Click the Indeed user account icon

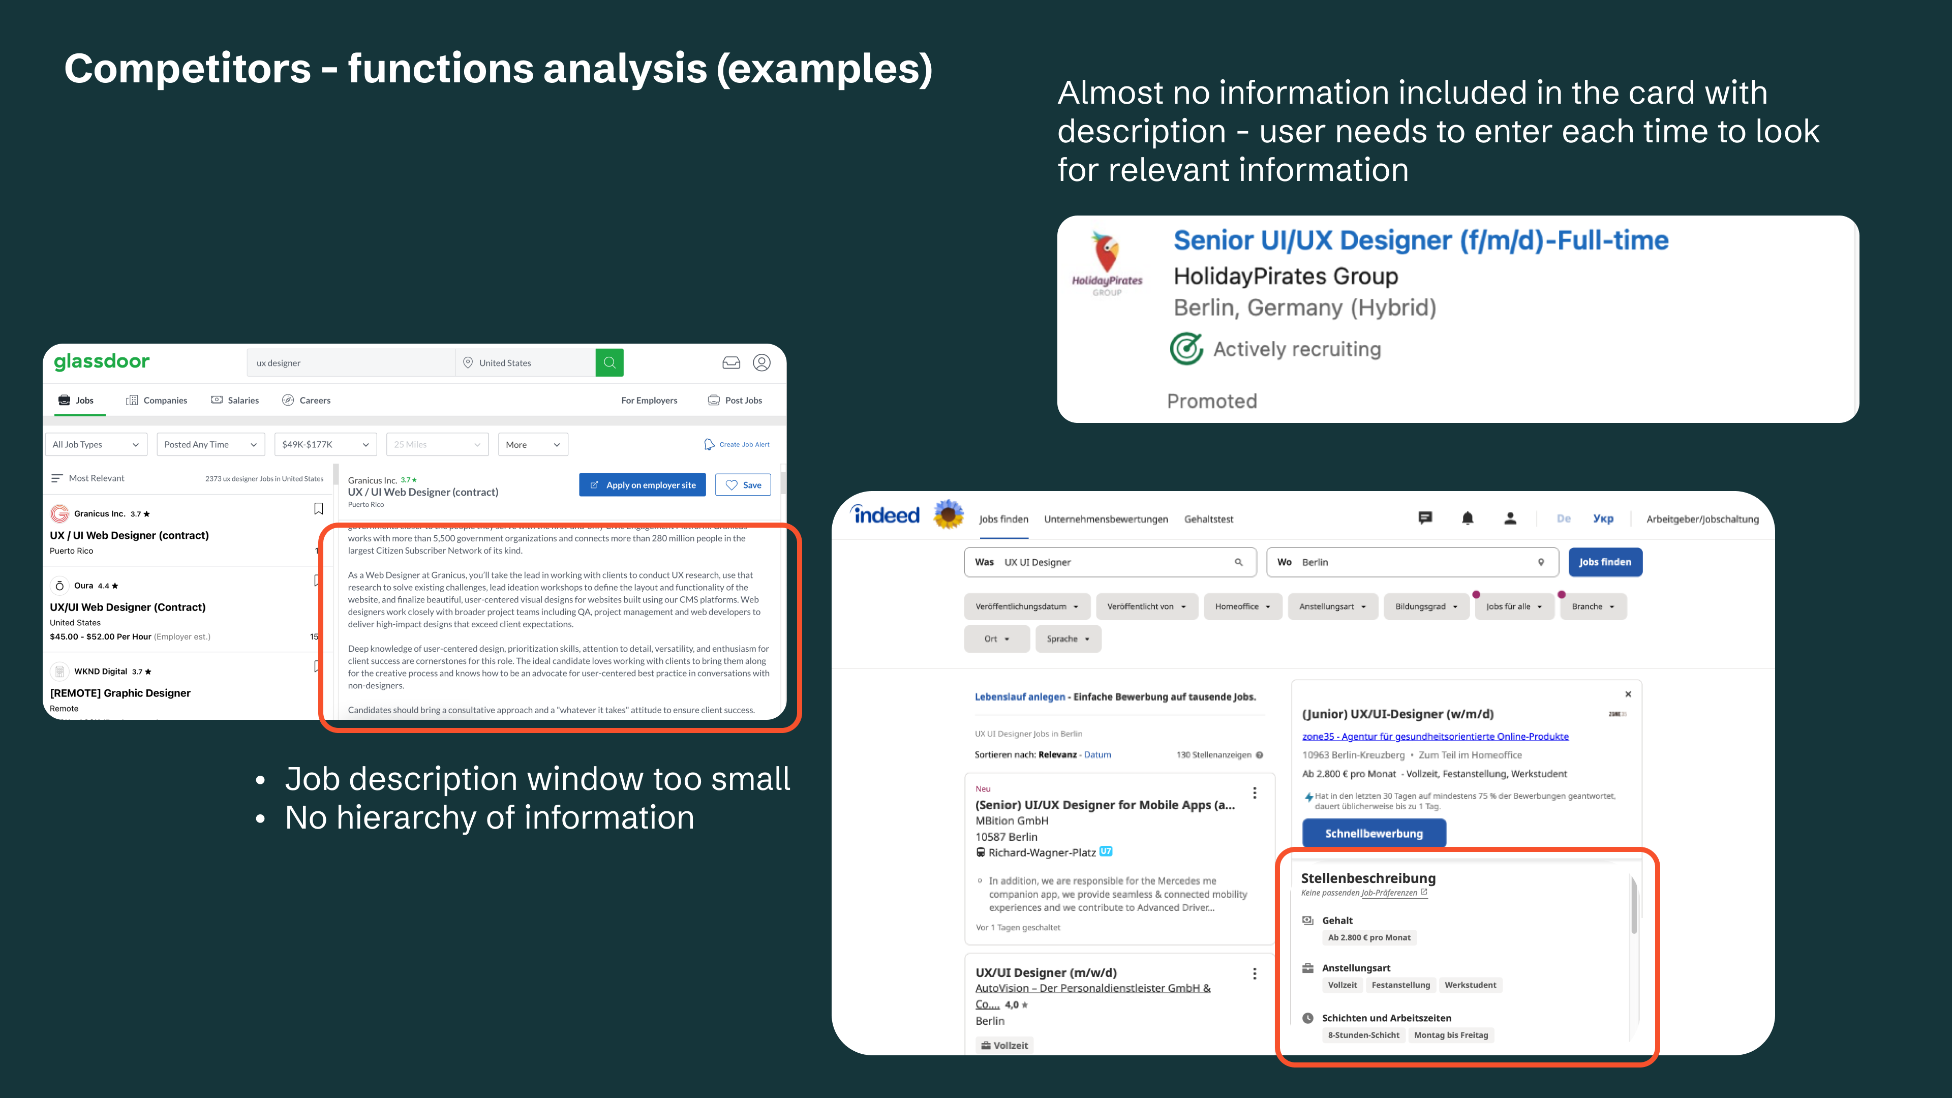click(x=1509, y=518)
